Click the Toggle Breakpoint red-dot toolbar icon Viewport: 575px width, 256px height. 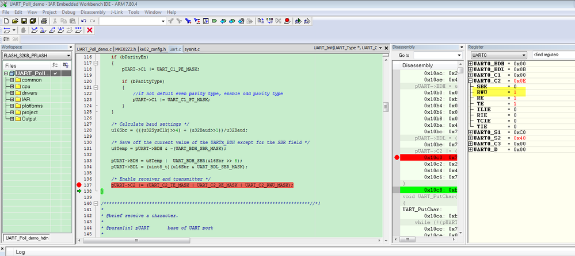coord(287,21)
